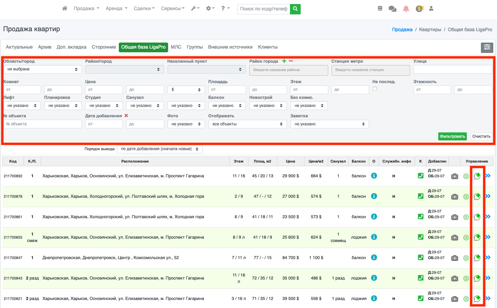Open the notifications bell icon

point(406,9)
